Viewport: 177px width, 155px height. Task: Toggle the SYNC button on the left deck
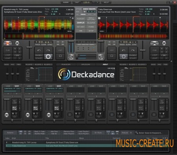point(50,45)
